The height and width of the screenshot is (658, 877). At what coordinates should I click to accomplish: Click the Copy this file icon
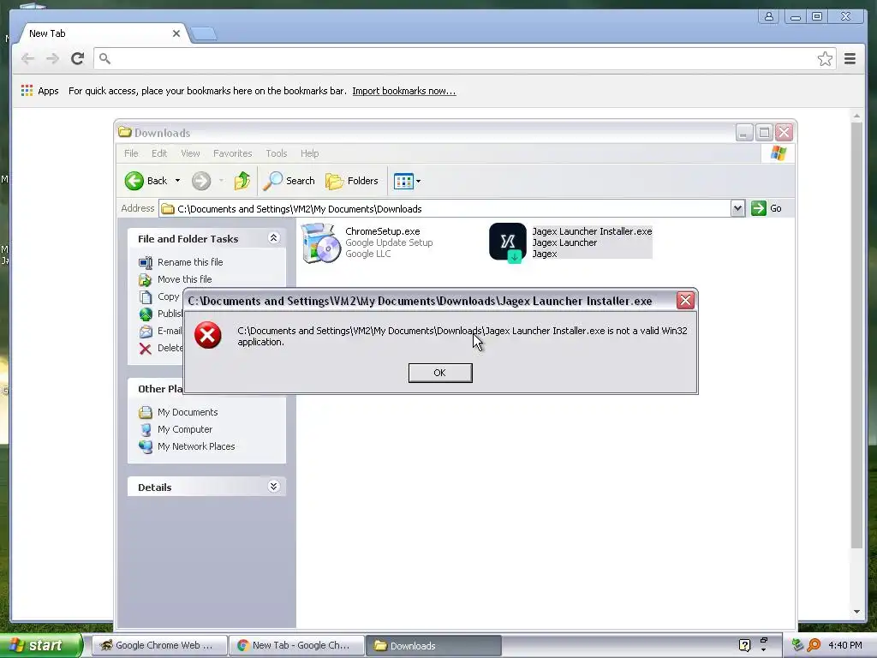coord(146,296)
